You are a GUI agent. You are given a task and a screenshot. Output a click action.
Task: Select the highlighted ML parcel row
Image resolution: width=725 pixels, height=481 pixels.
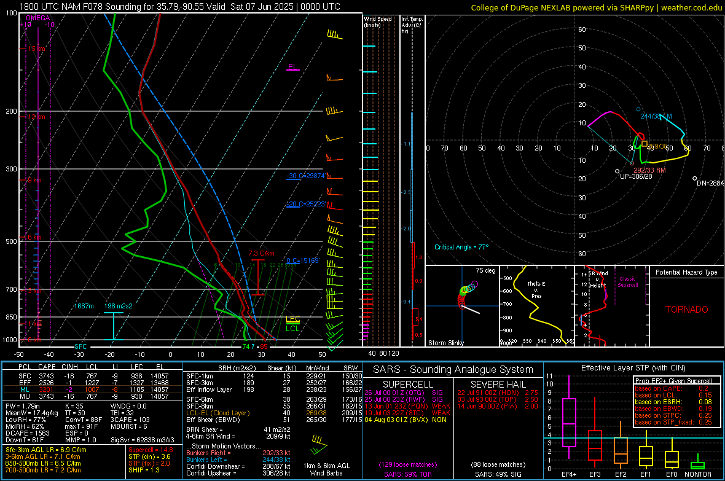pos(92,390)
